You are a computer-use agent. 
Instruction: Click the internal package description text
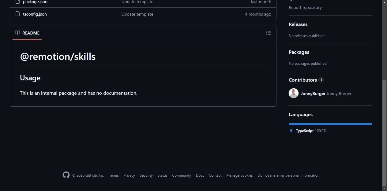(79, 93)
